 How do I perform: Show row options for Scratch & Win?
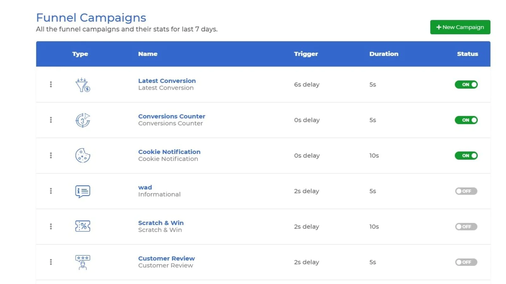[x=51, y=227]
